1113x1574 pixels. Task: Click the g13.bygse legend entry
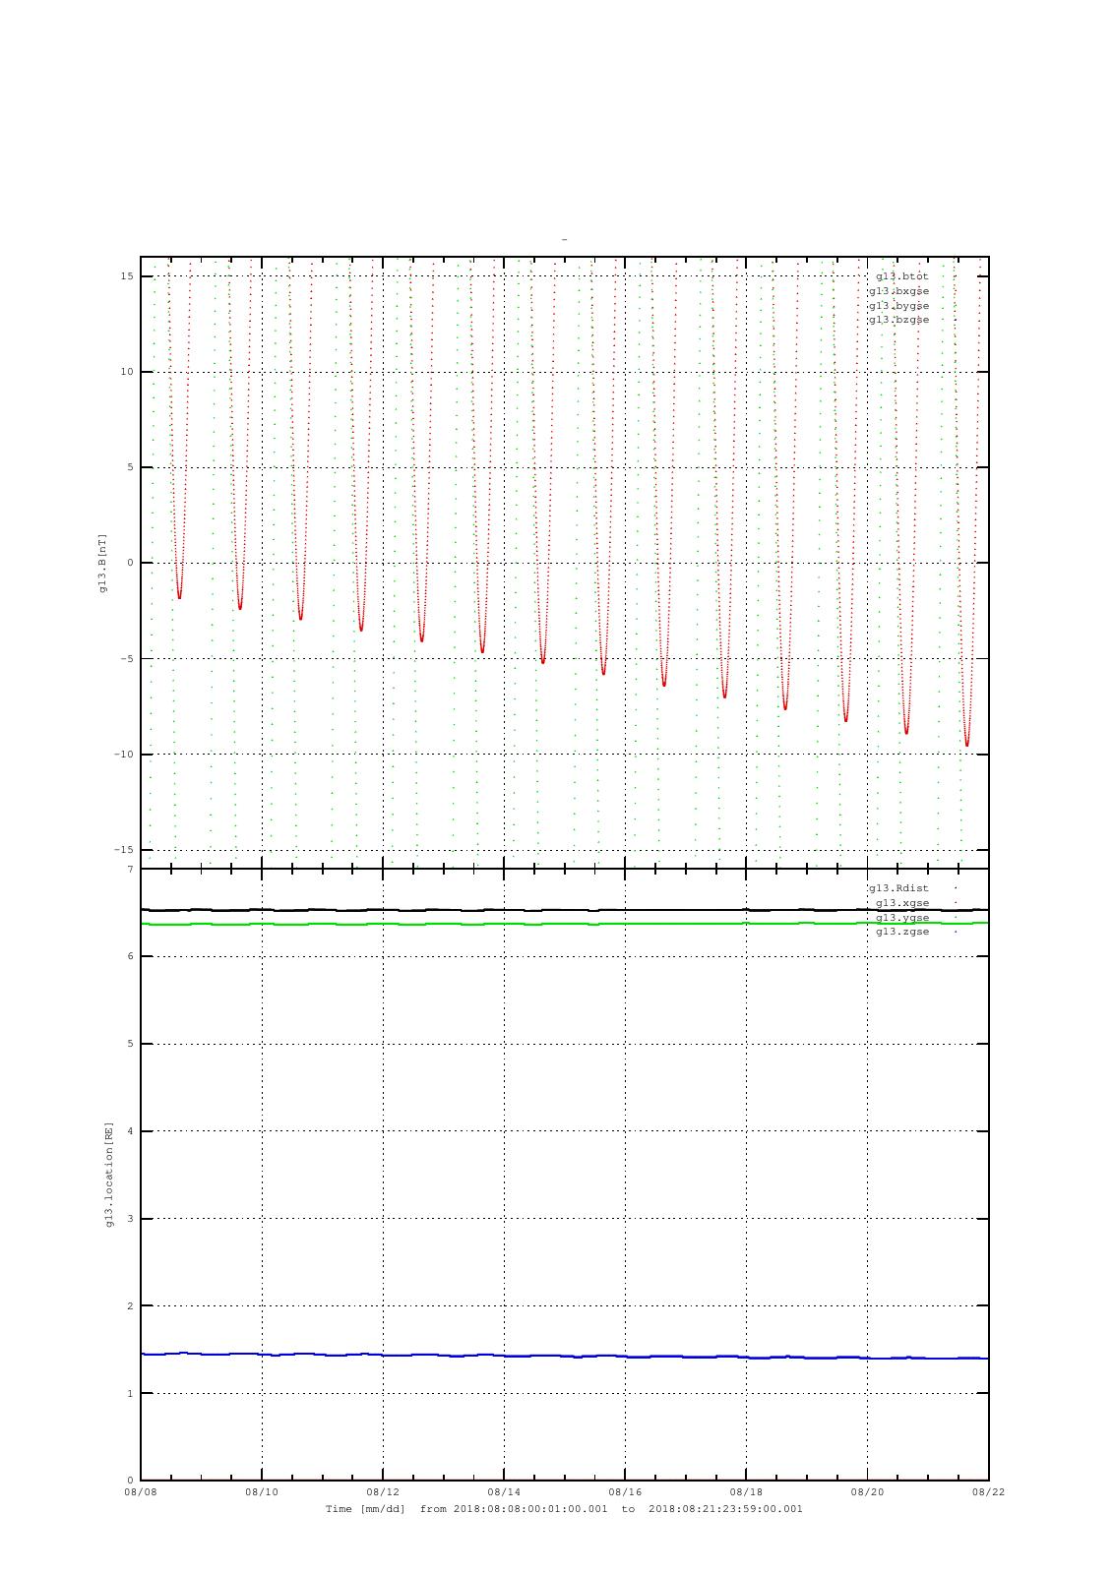point(897,305)
